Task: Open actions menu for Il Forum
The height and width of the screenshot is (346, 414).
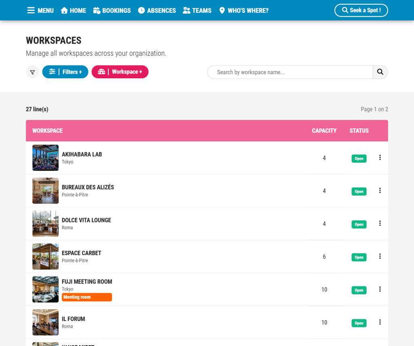Action: tap(380, 322)
